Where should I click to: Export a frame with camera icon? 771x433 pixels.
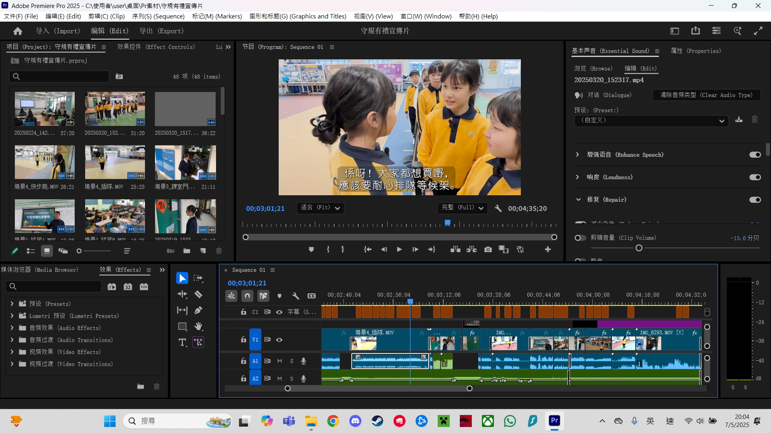tap(488, 249)
